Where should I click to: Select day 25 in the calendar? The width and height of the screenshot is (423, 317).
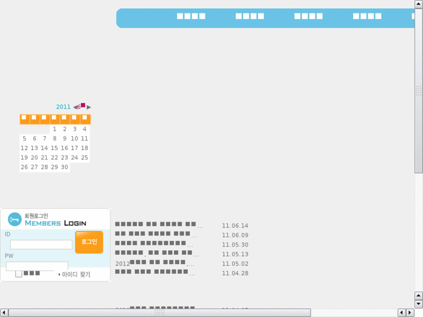click(x=84, y=158)
